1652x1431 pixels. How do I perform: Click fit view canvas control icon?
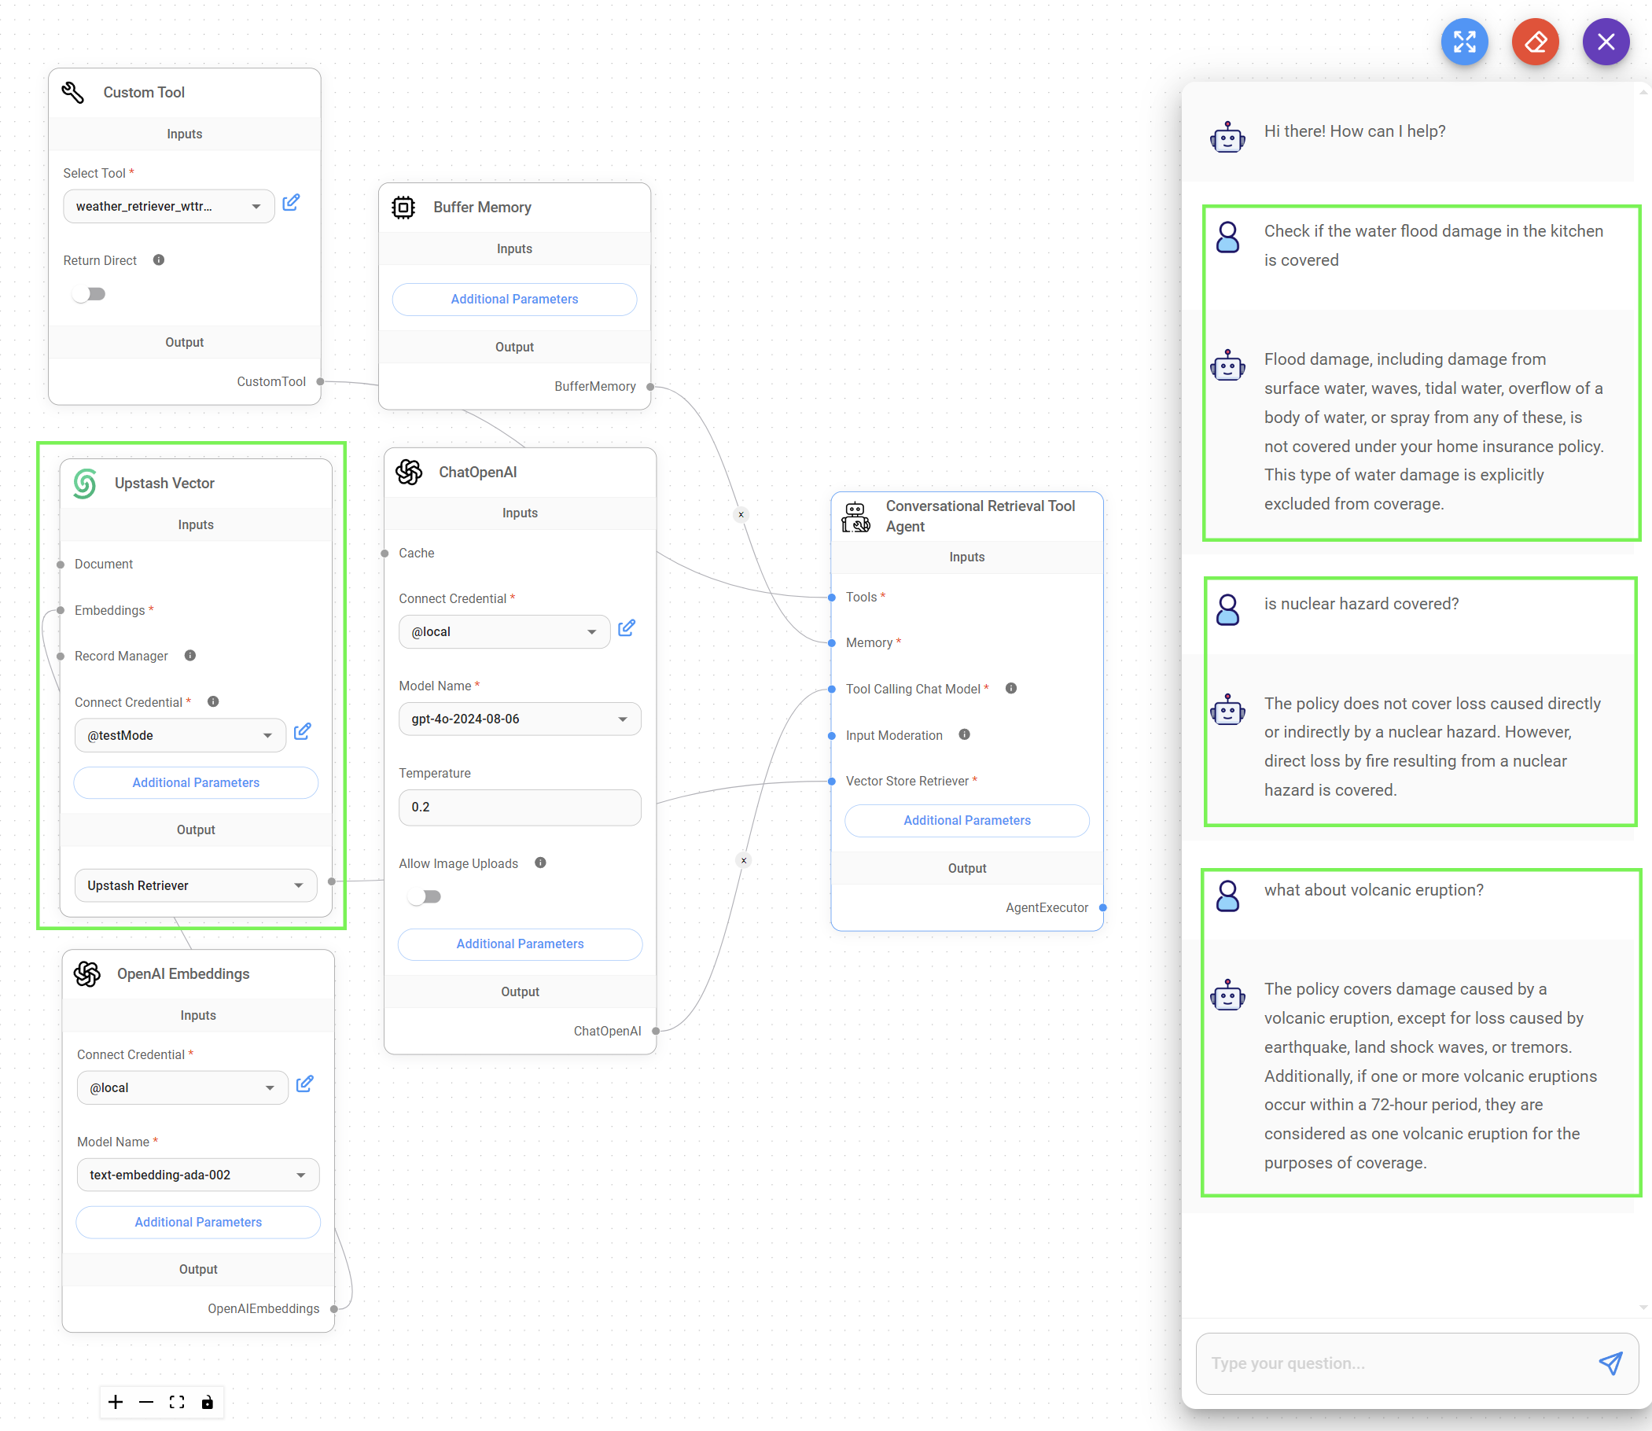(x=177, y=1402)
